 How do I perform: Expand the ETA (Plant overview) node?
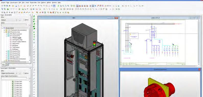click(x=6, y=34)
